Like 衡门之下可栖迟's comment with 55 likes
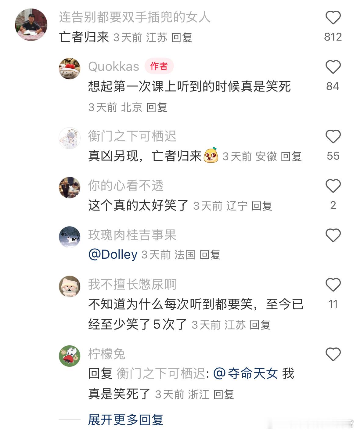Screen dimensions: 357x432 333,136
